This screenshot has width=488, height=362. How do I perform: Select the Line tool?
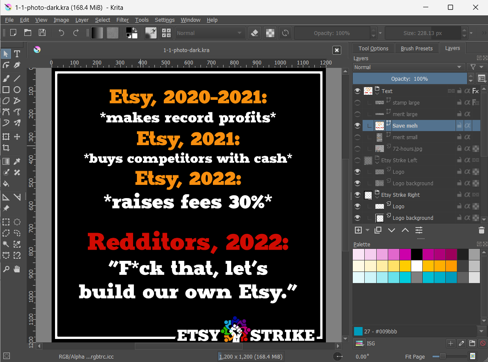pos(17,78)
